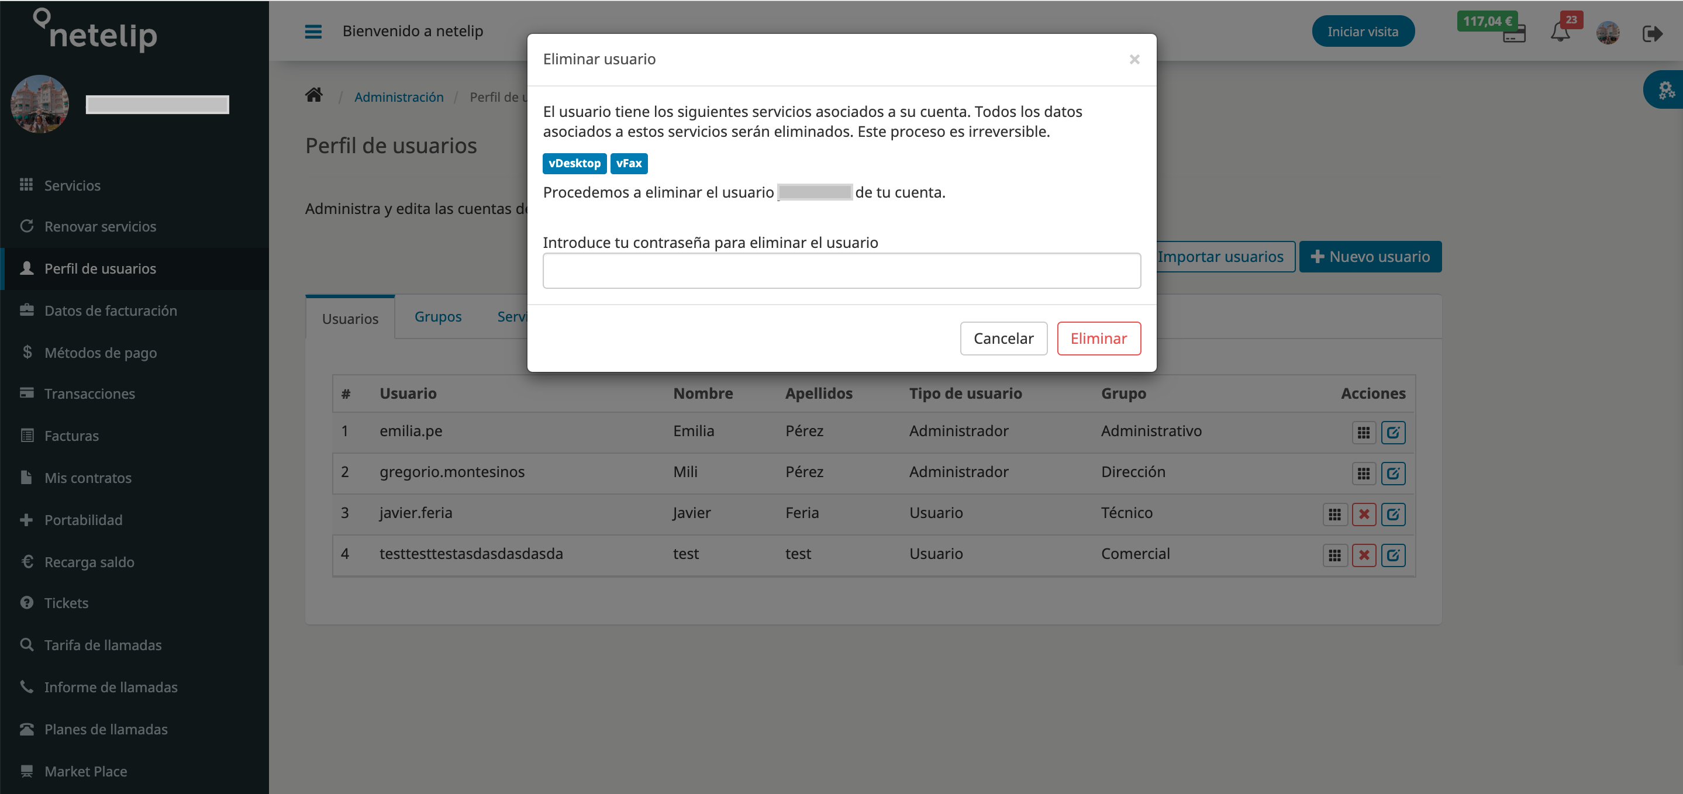Delete user javier.feria

pos(1364,515)
